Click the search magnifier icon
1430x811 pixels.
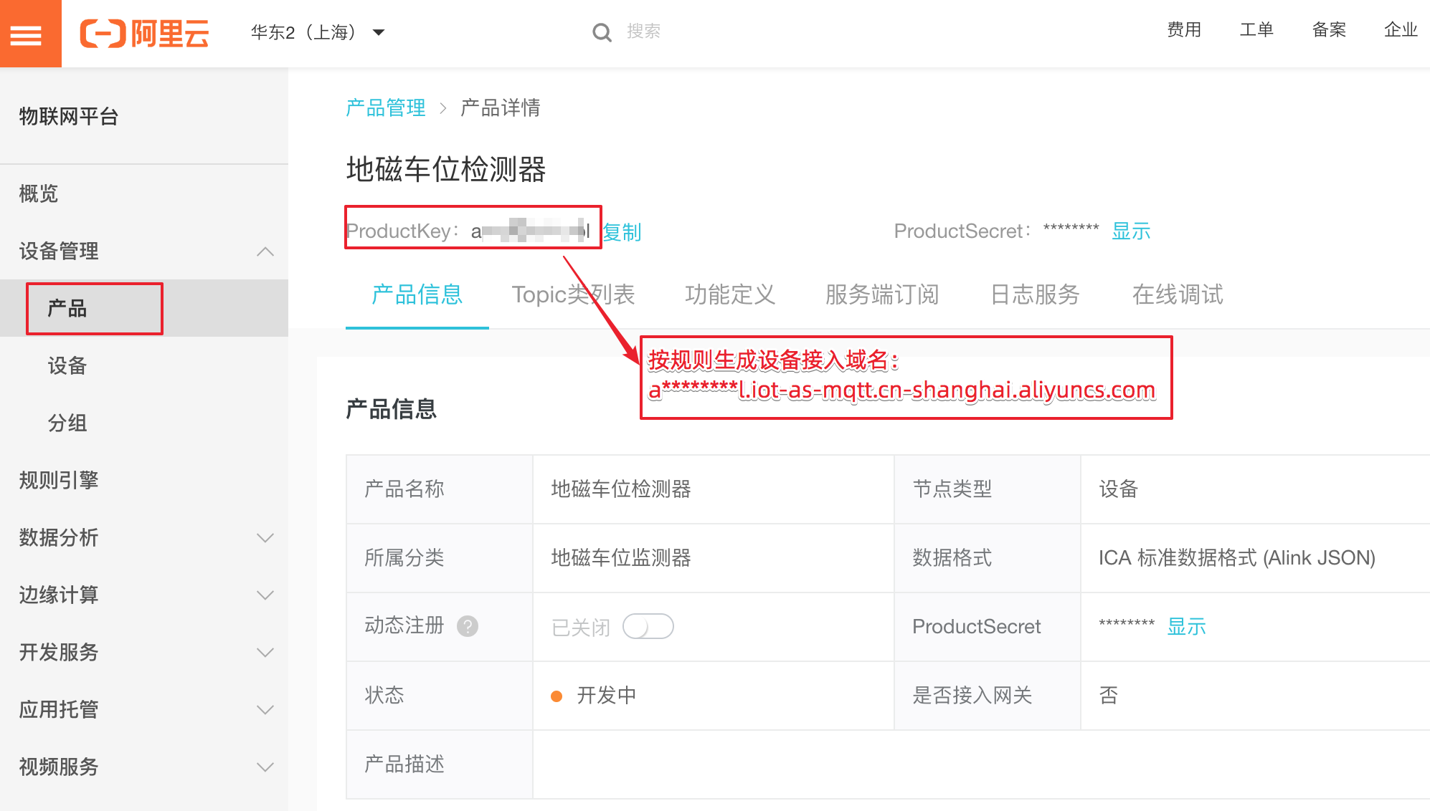602,32
